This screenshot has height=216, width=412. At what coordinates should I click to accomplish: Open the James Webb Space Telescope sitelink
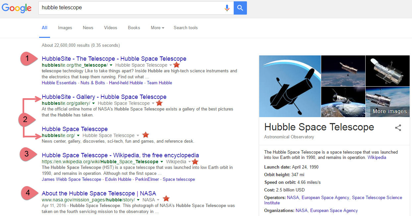pos(71,180)
